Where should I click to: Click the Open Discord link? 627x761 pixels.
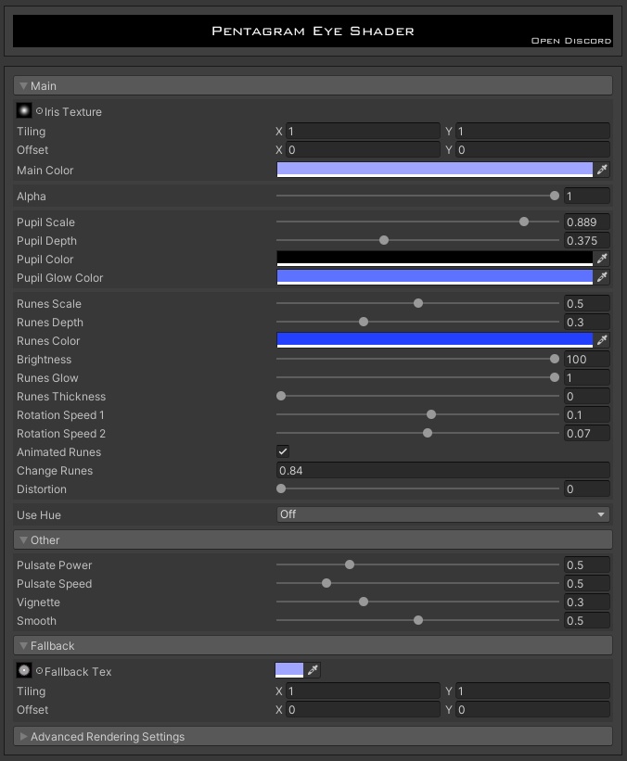[570, 41]
